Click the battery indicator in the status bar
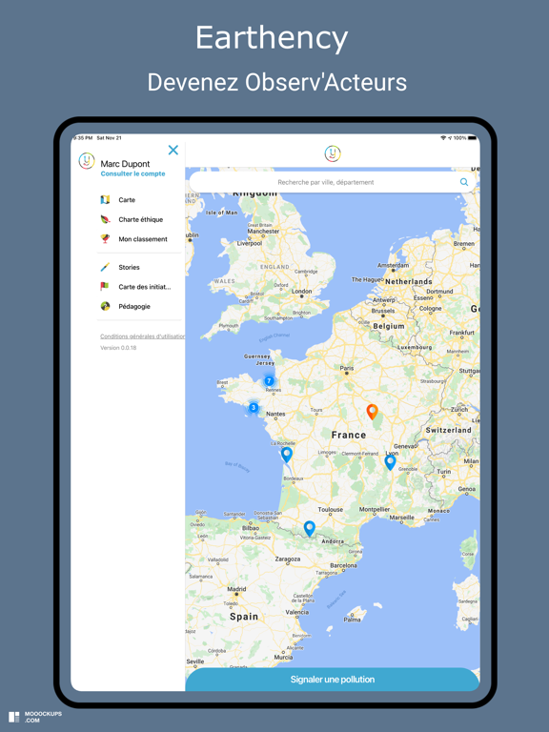The height and width of the screenshot is (732, 549). (x=472, y=138)
